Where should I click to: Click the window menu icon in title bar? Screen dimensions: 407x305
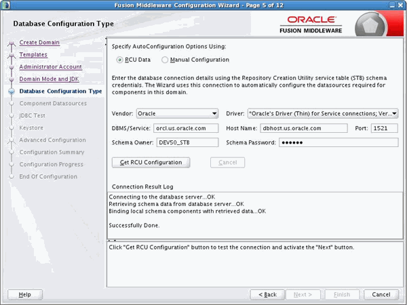[5, 5]
